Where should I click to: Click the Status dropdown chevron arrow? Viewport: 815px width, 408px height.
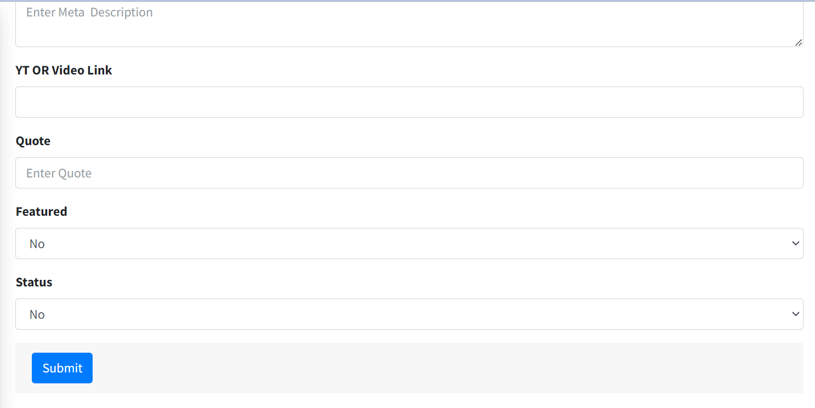click(x=796, y=314)
